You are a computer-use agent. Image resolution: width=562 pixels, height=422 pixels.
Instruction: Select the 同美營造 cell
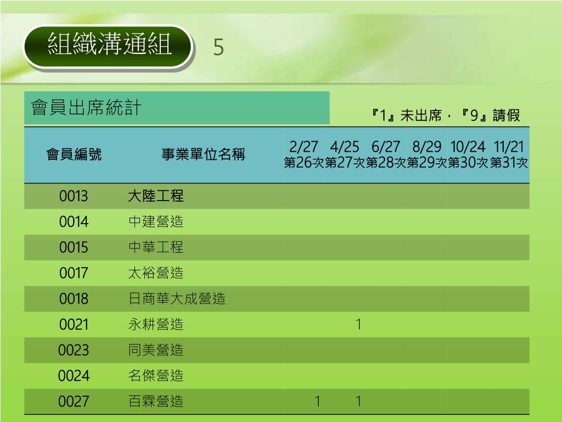[x=156, y=350]
